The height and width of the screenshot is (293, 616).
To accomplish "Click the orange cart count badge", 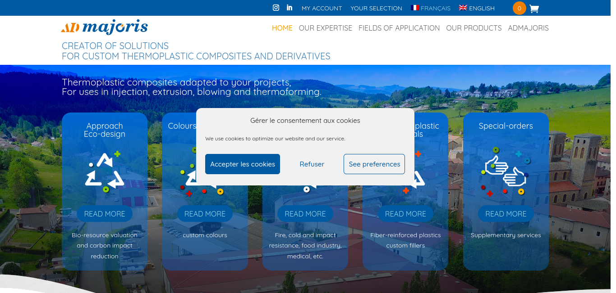I will [519, 8].
